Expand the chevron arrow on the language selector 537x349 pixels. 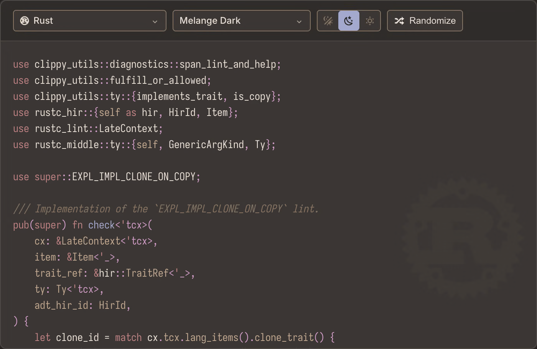click(x=155, y=21)
